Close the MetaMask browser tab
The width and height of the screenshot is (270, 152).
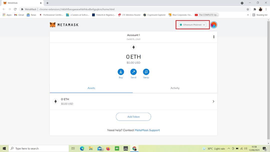click(x=41, y=3)
